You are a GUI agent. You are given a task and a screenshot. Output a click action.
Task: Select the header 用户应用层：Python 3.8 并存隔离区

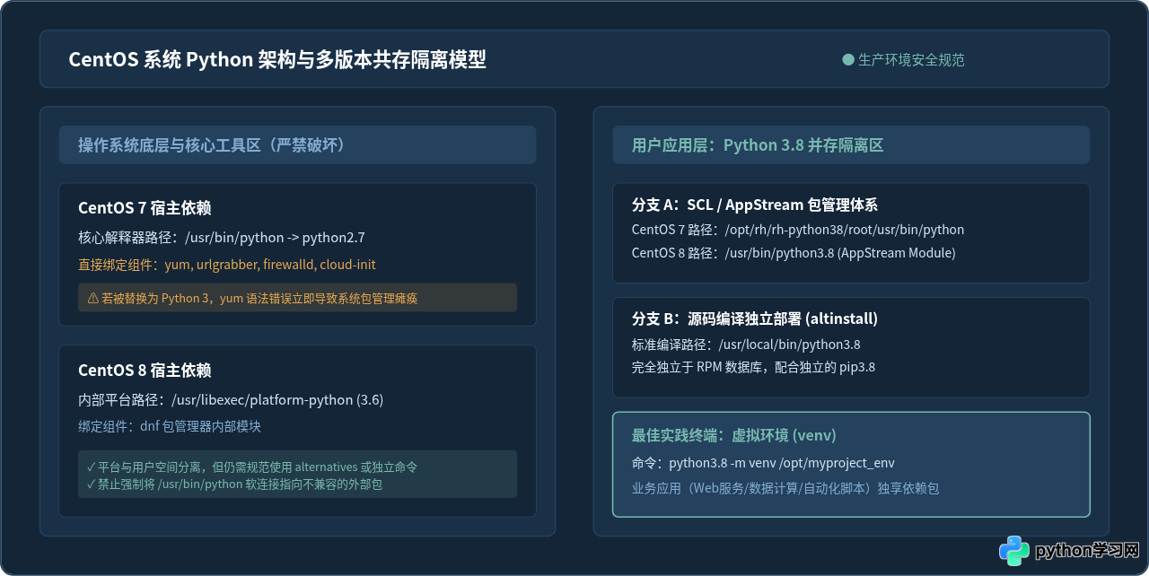(x=758, y=145)
